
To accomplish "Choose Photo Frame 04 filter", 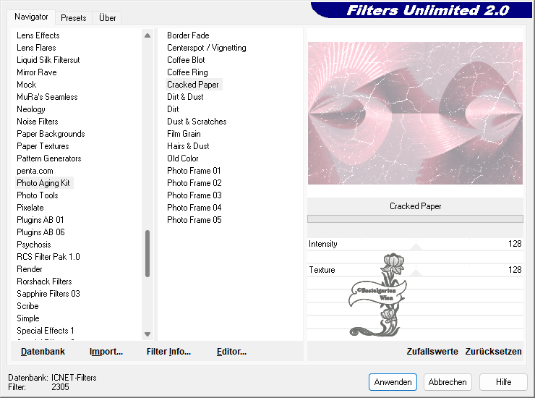I will [194, 208].
